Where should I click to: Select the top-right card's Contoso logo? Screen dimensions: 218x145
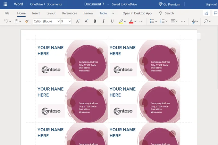(x=123, y=70)
